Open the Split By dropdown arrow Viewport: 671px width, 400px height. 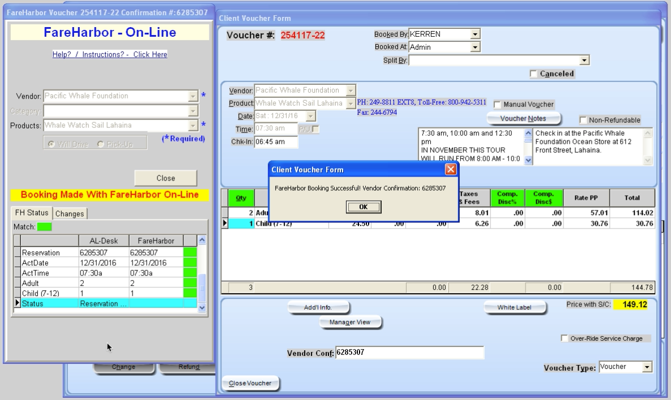point(584,61)
